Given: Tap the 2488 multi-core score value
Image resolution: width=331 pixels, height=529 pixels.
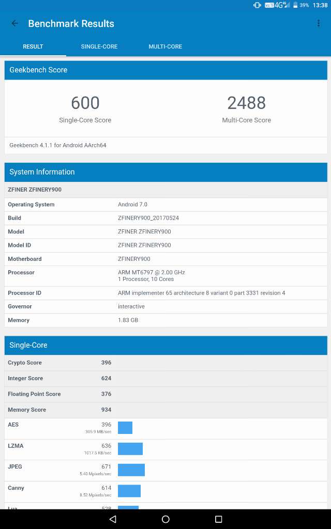Looking at the screenshot, I should tap(247, 103).
